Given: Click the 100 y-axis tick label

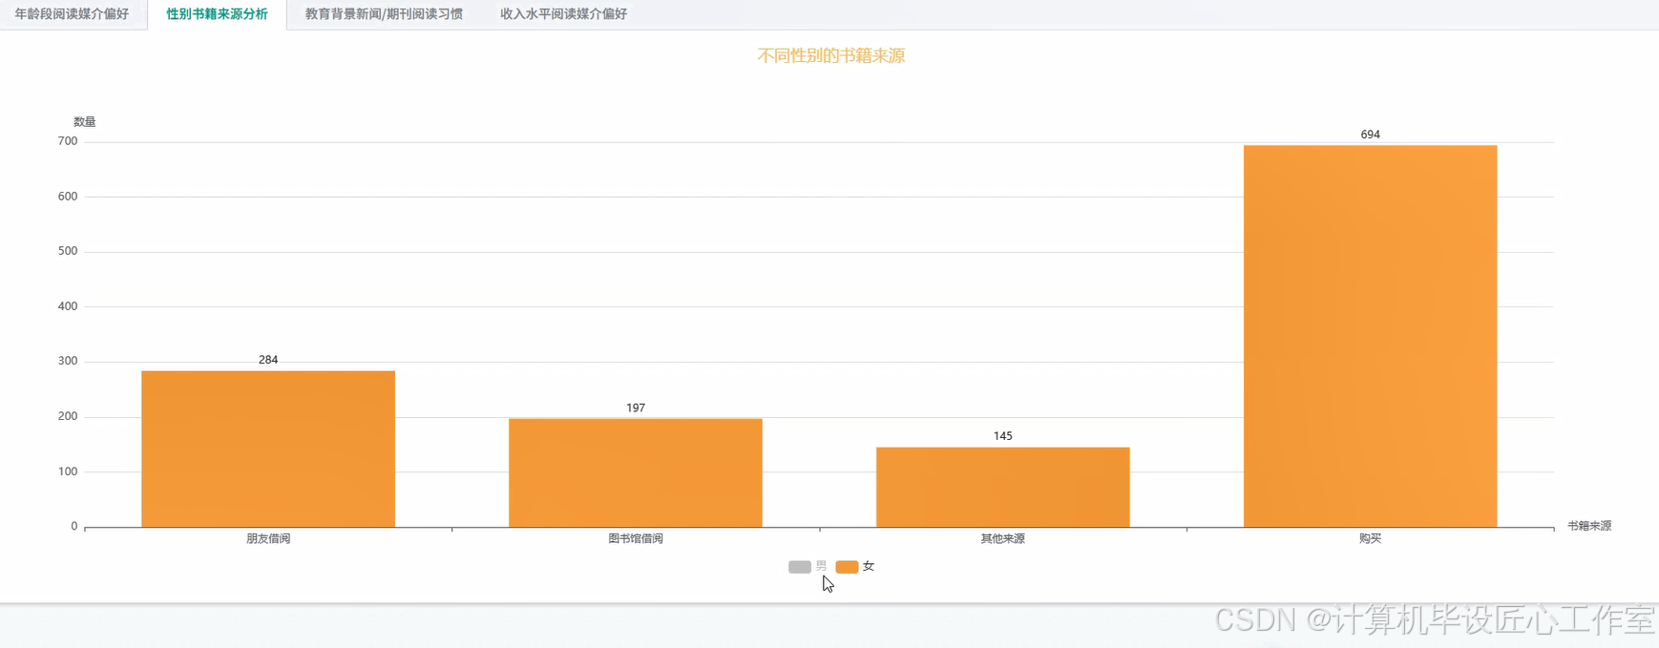Looking at the screenshot, I should pos(68,471).
